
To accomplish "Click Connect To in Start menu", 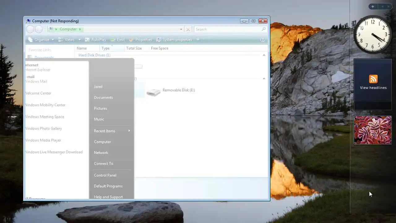I will point(104,164).
